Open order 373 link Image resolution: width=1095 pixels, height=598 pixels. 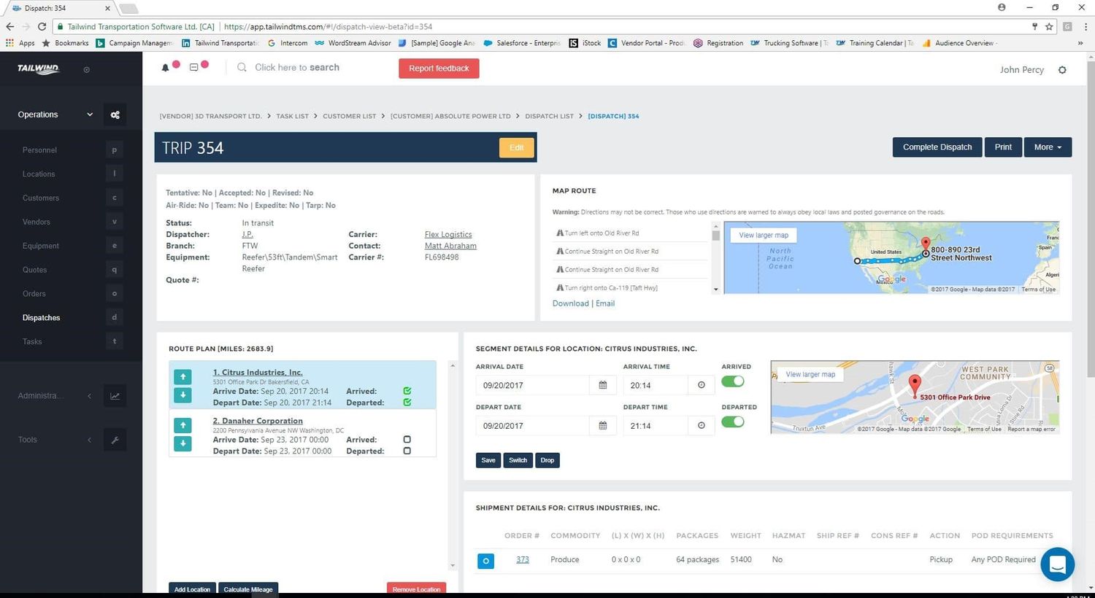[x=523, y=559]
